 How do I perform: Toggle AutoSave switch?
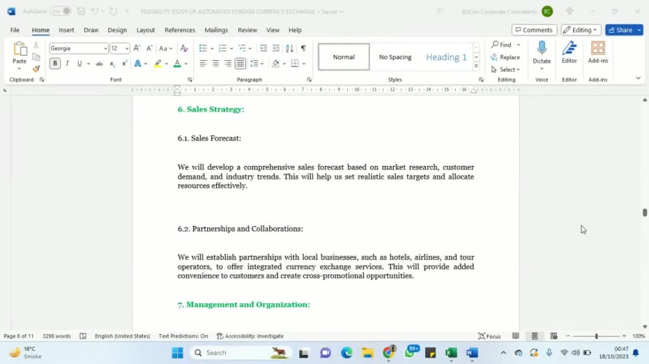click(x=60, y=11)
